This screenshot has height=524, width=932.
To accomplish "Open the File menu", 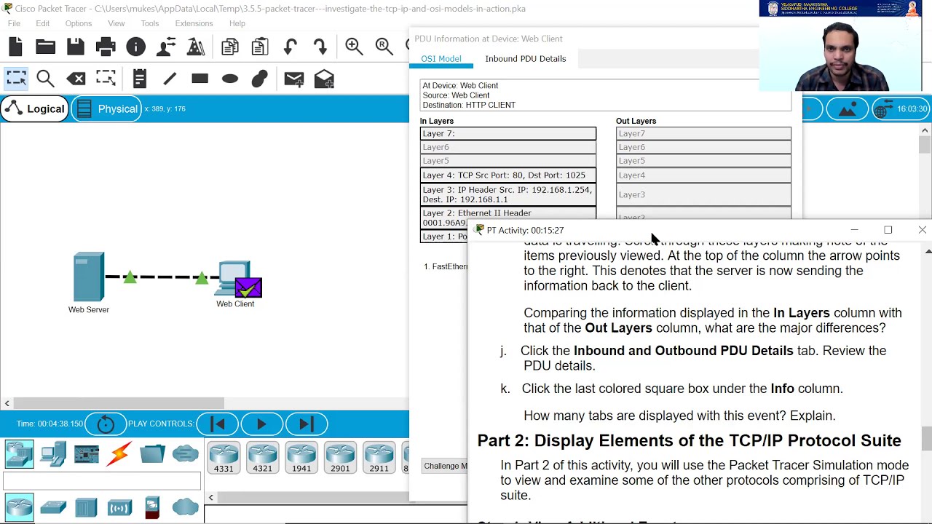I will (x=14, y=23).
